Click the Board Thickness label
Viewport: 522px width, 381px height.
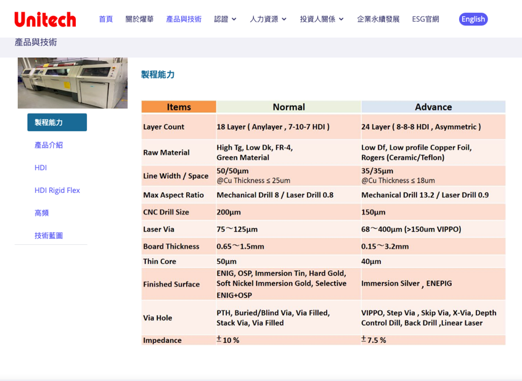click(x=171, y=247)
